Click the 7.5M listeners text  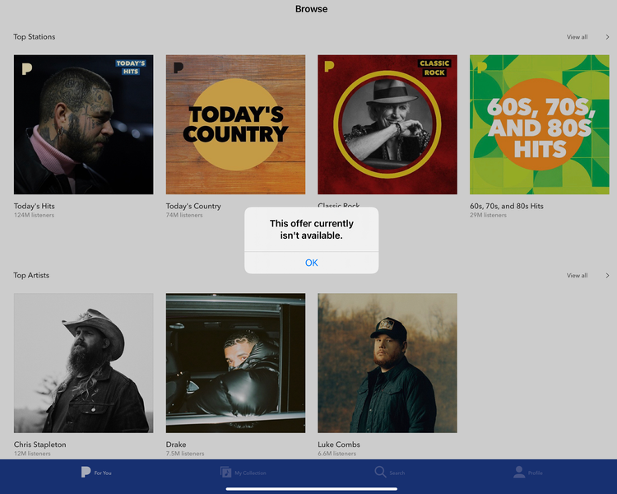coord(185,454)
